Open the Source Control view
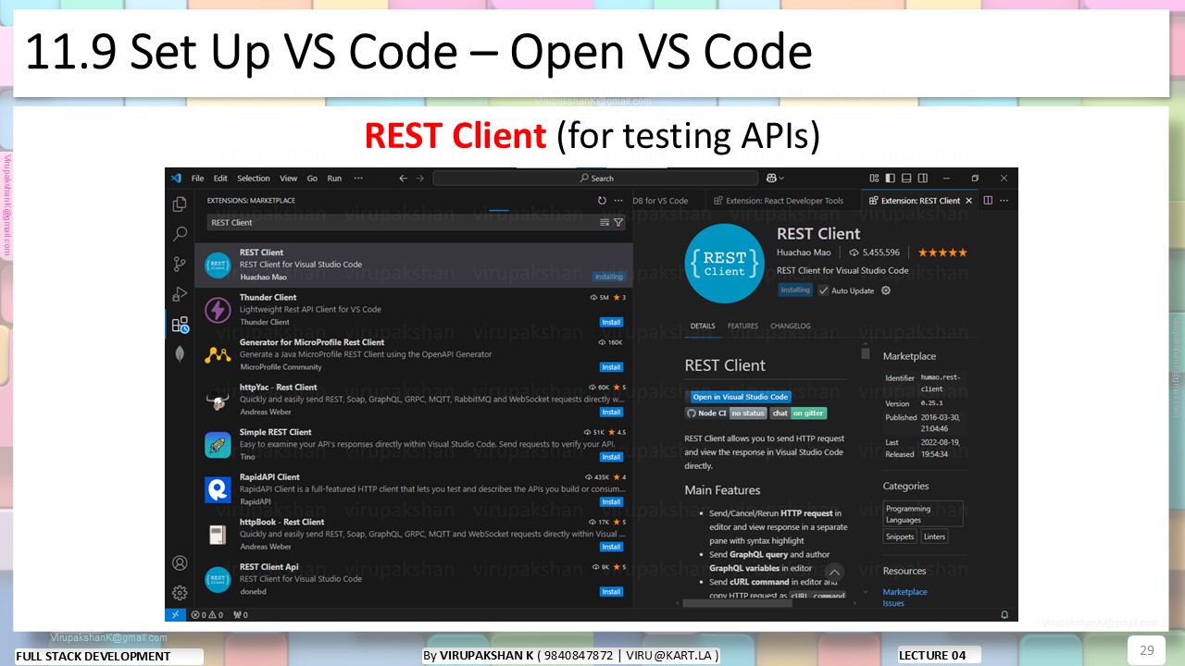The image size is (1185, 666). (x=180, y=265)
